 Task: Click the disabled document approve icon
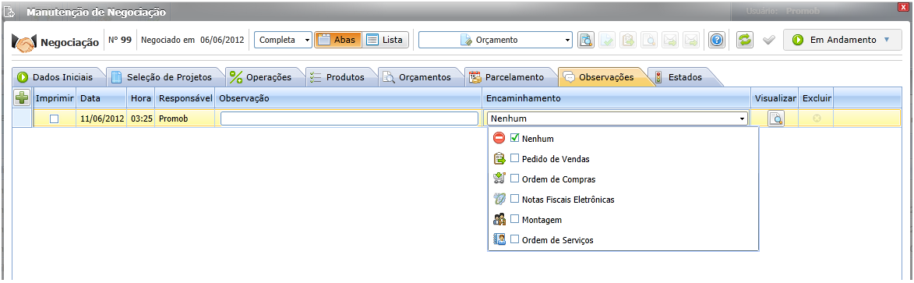pos(606,40)
